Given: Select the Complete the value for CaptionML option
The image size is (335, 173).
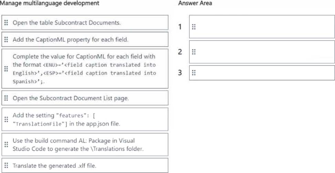Looking at the screenshot, I should (x=85, y=69).
